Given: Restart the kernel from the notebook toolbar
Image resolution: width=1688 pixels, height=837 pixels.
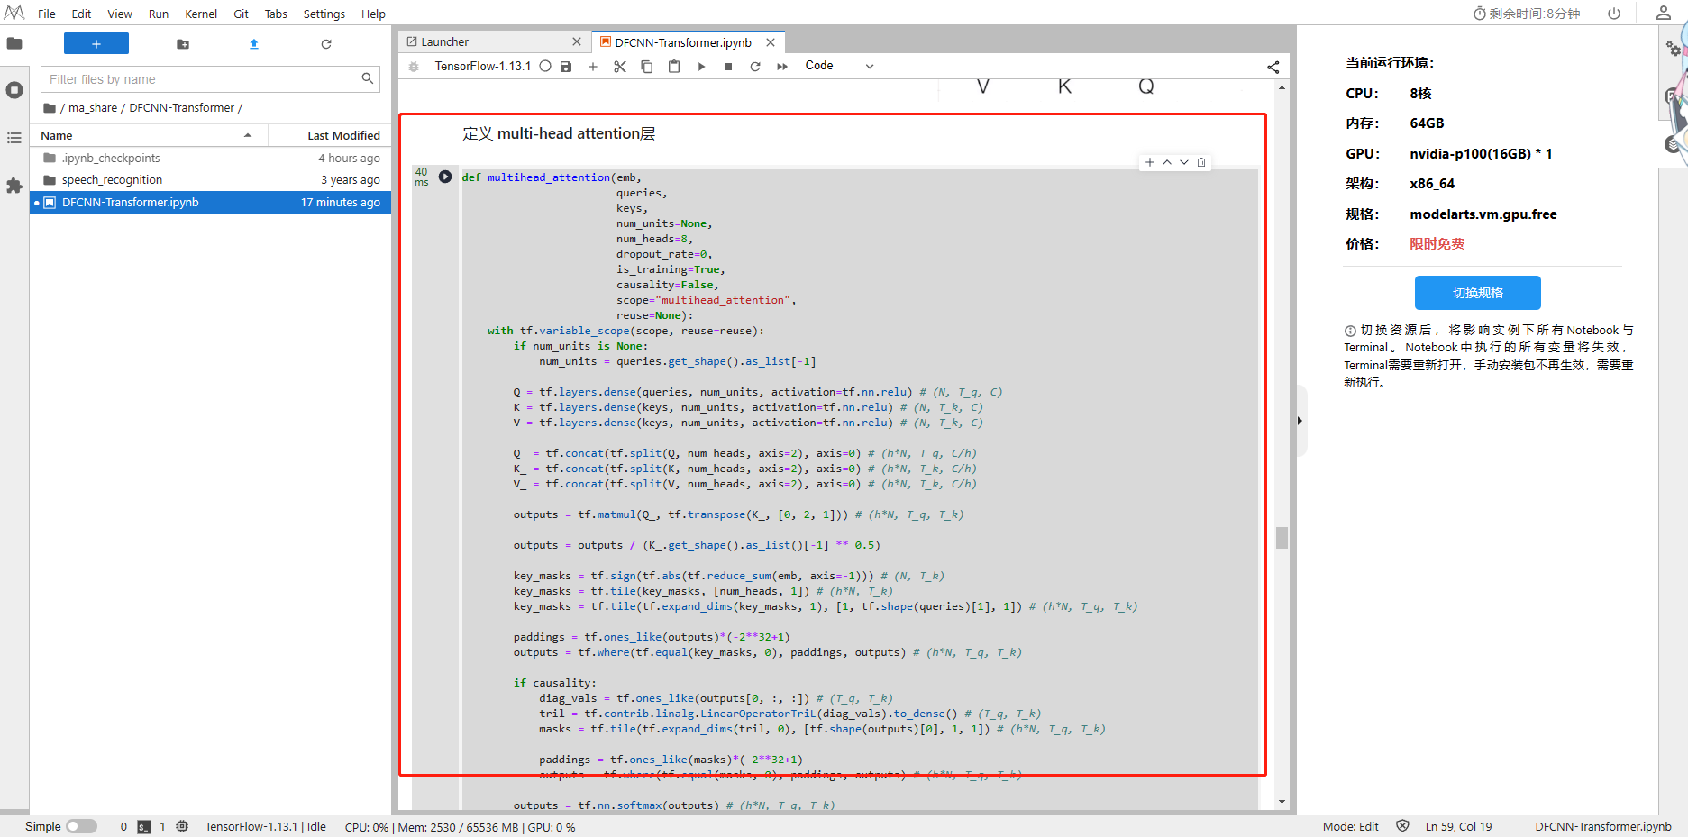Looking at the screenshot, I should (x=755, y=67).
